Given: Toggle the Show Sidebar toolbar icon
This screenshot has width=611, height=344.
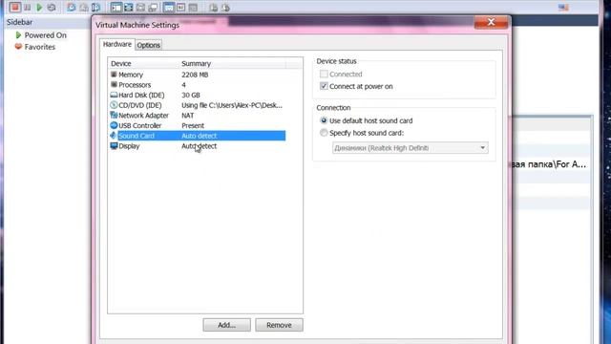Looking at the screenshot, I should click(x=116, y=7).
